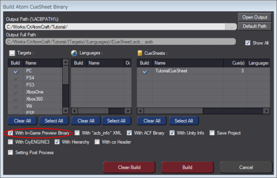Click Clear All under Languages
This screenshot has height=178, width=277.
click(x=86, y=121)
